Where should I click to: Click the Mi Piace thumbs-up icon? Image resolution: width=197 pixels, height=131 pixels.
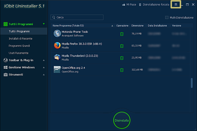point(124,5)
